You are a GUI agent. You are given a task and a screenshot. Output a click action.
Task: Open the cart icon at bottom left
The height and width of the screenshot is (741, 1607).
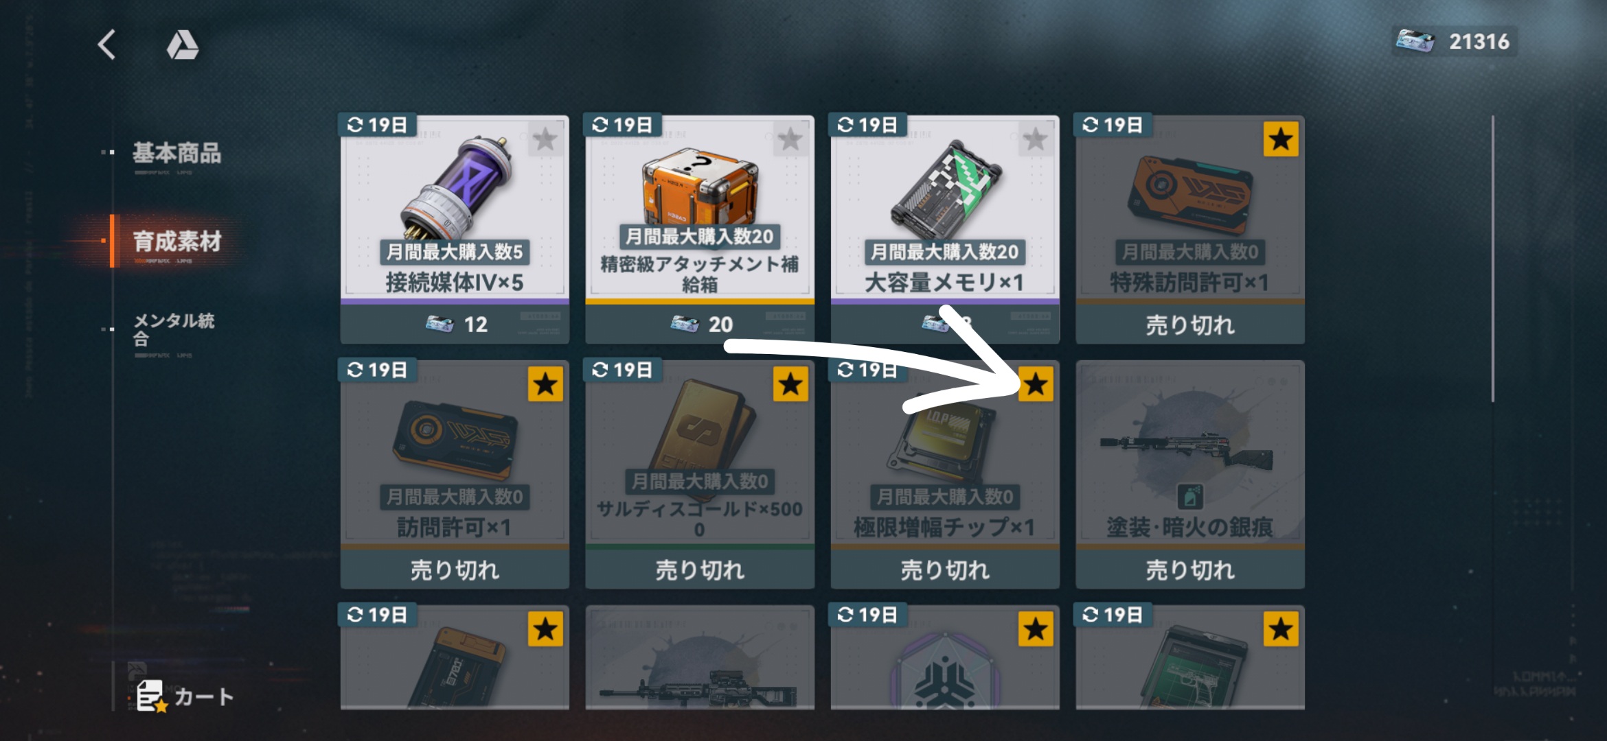184,696
